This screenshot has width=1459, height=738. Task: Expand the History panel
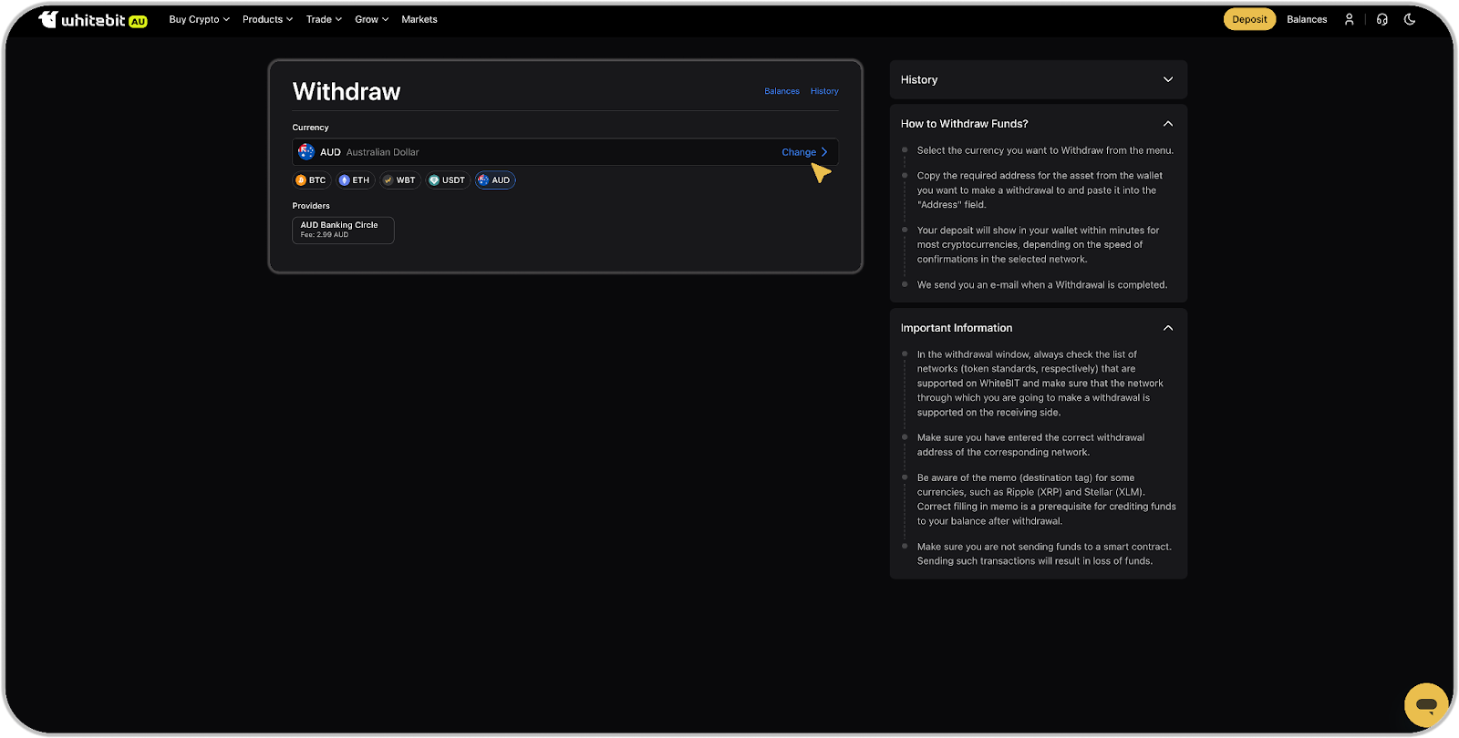(x=1038, y=80)
